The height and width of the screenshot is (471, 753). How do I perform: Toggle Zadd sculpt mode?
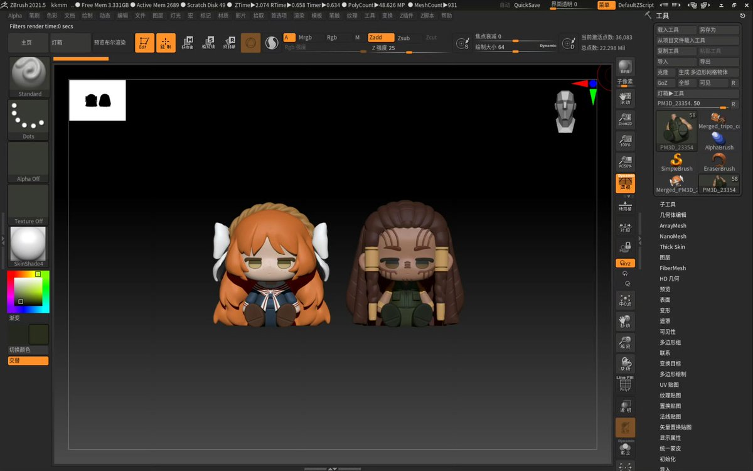pyautogui.click(x=380, y=38)
